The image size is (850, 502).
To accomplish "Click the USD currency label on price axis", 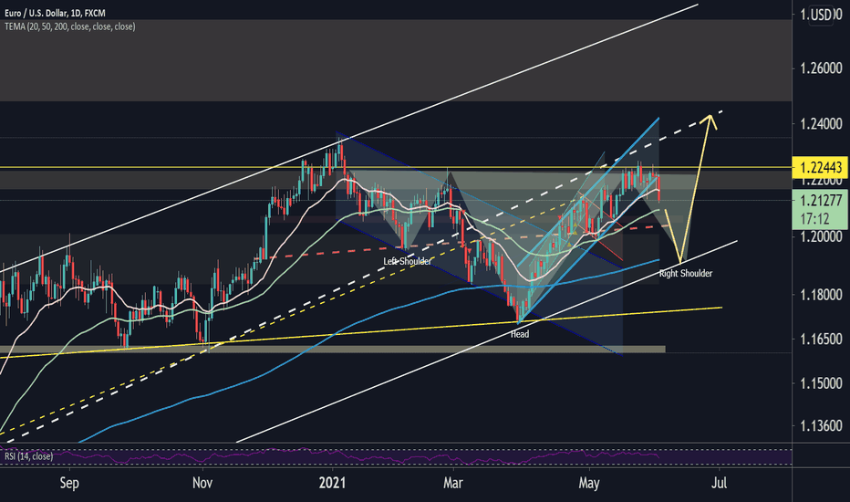I will coord(821,15).
